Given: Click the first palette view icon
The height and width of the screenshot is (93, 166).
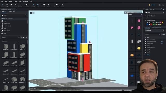Looking at the screenshot, I should [x=22, y=37].
